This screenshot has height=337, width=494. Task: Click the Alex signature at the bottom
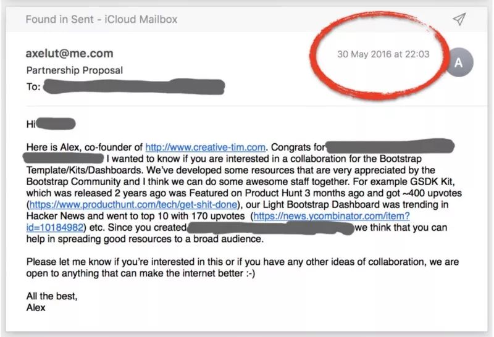point(36,307)
